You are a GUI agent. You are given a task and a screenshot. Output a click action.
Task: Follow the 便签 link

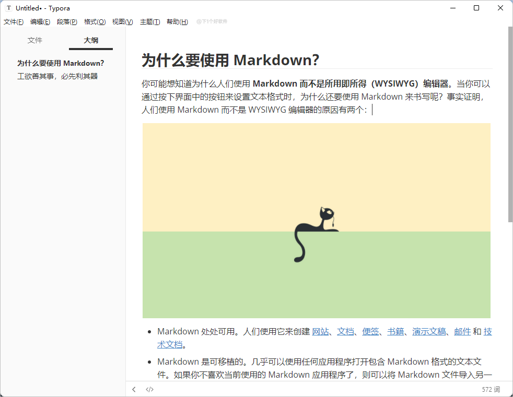[370, 331]
